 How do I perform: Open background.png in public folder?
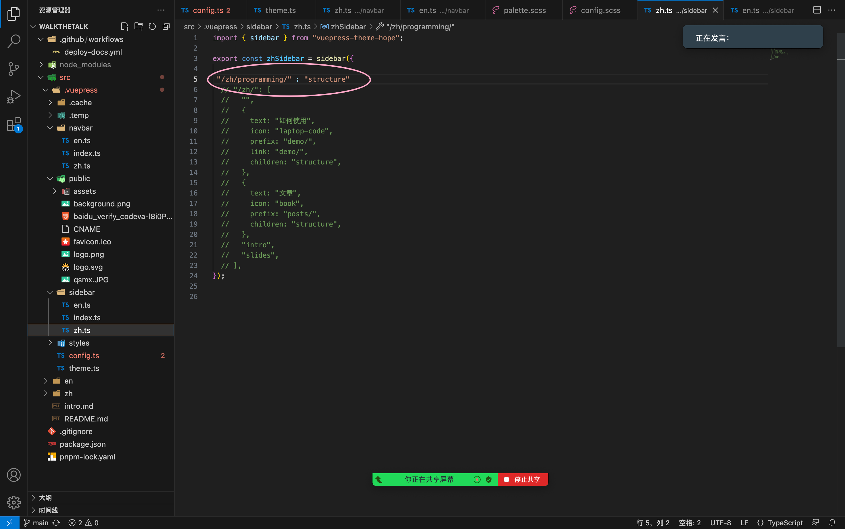(101, 204)
